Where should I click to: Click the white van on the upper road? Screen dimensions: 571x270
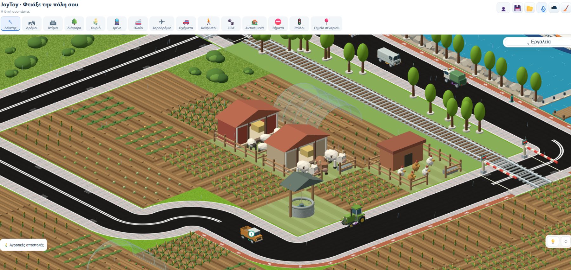[389, 57]
